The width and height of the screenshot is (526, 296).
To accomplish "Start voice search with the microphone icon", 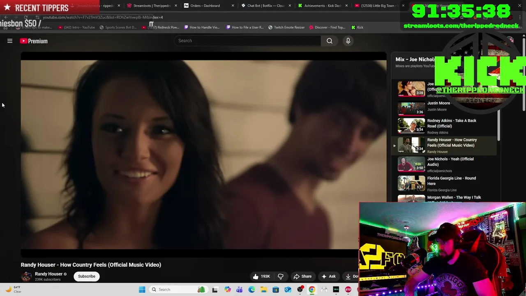I will 348,41.
